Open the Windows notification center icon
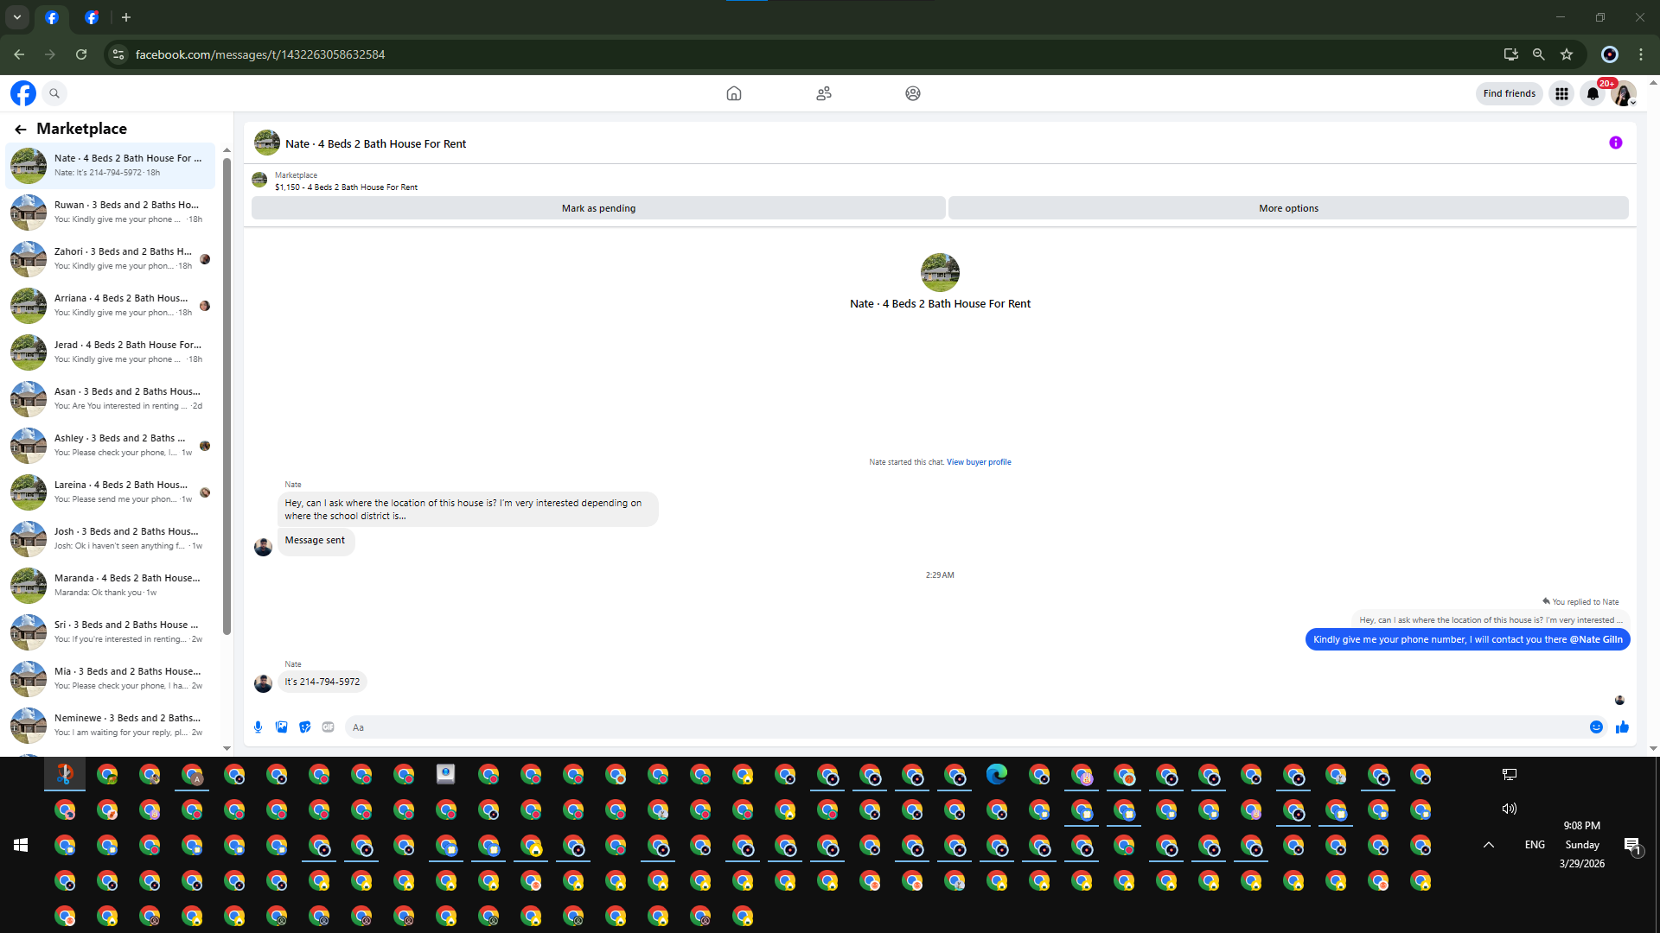 1632,846
